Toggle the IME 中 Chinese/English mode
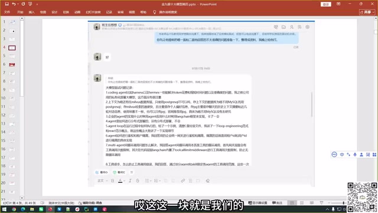The height and width of the screenshot is (213, 378). [342, 154]
